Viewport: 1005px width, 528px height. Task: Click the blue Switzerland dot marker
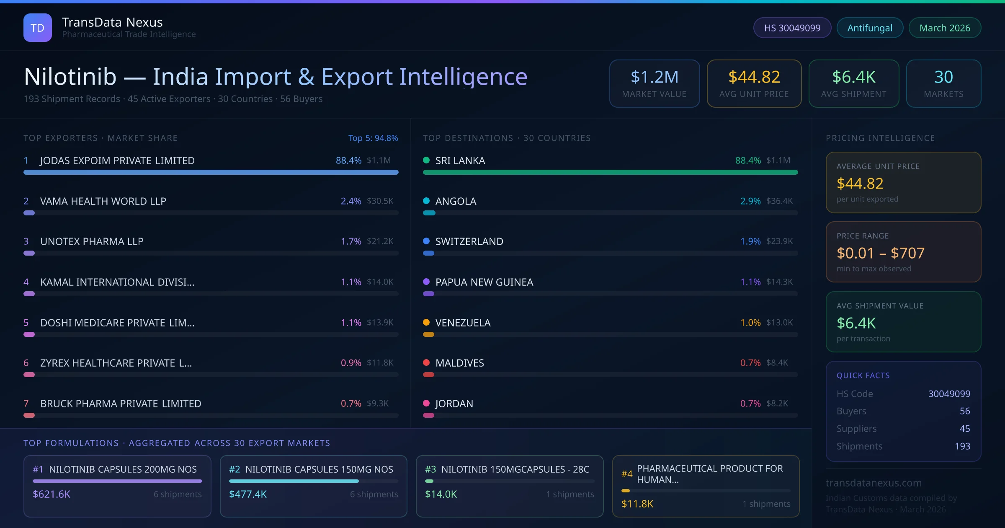click(x=426, y=241)
